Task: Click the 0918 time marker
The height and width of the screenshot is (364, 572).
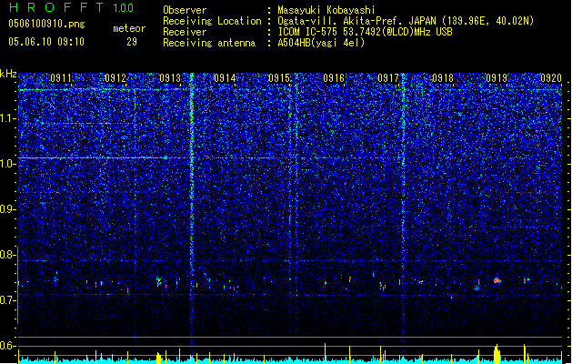Action: coord(443,78)
